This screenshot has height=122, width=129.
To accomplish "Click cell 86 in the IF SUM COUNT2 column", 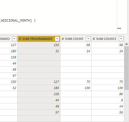I will click(x=108, y=94).
